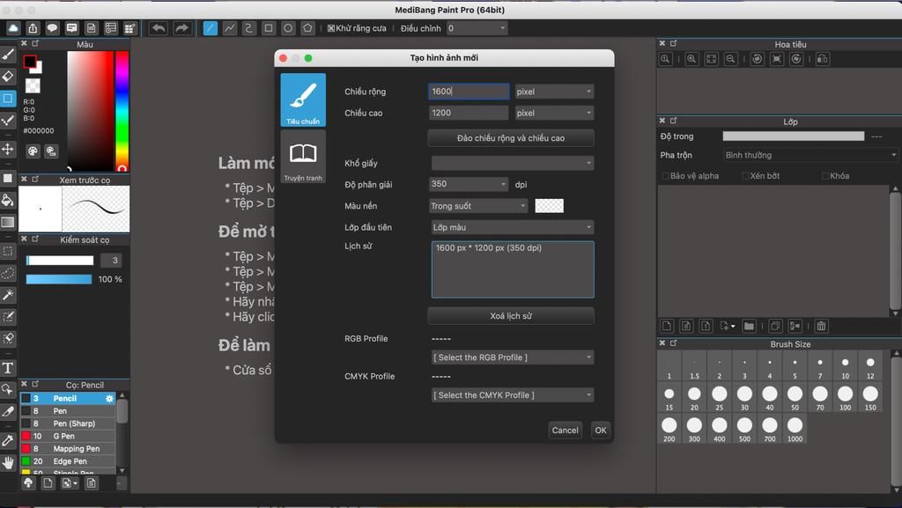Pick brush size 1000 preset
The width and height of the screenshot is (902, 508).
point(795,429)
